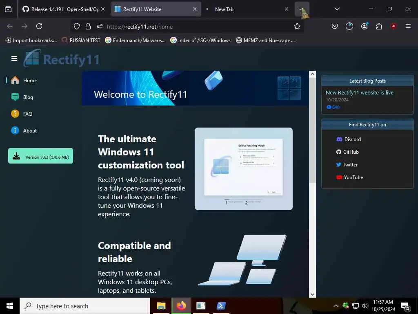Go forward one page
The height and width of the screenshot is (314, 418).
(x=24, y=26)
